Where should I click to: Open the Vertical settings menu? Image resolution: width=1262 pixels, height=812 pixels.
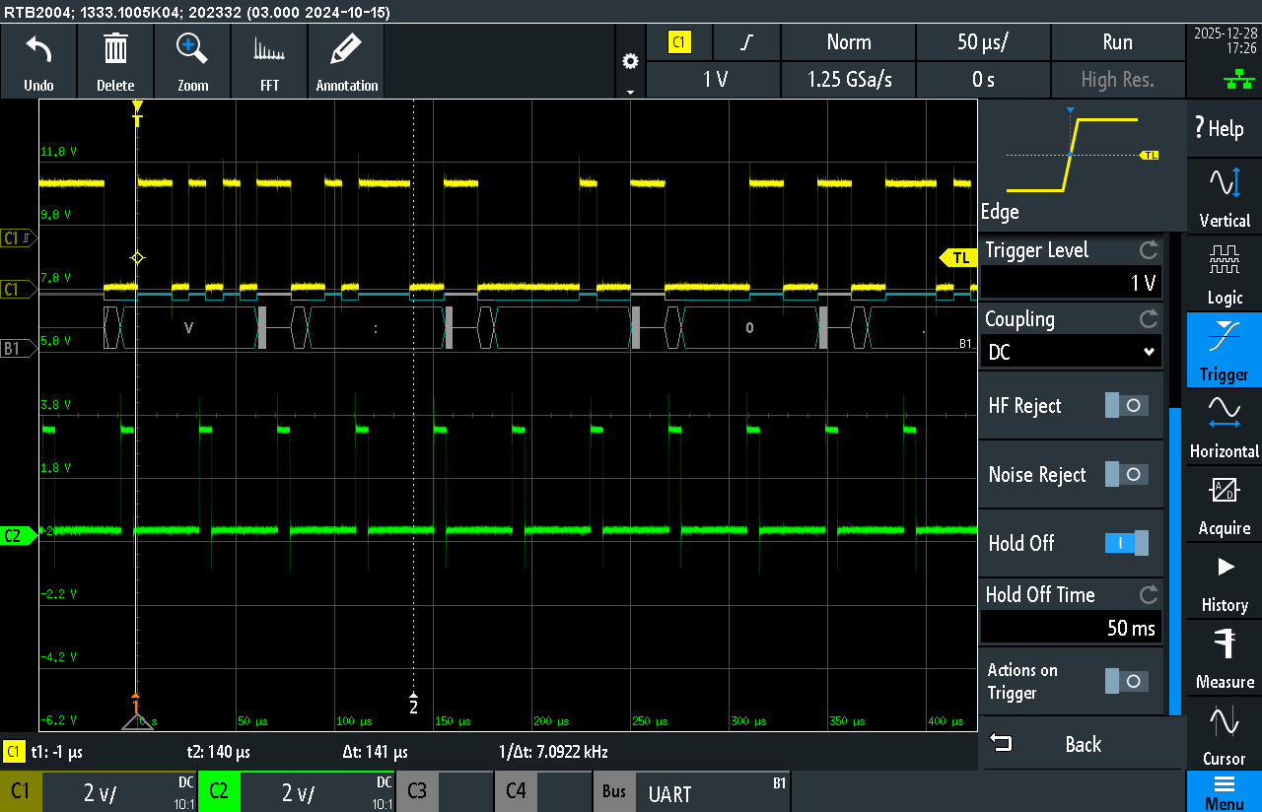(1224, 197)
